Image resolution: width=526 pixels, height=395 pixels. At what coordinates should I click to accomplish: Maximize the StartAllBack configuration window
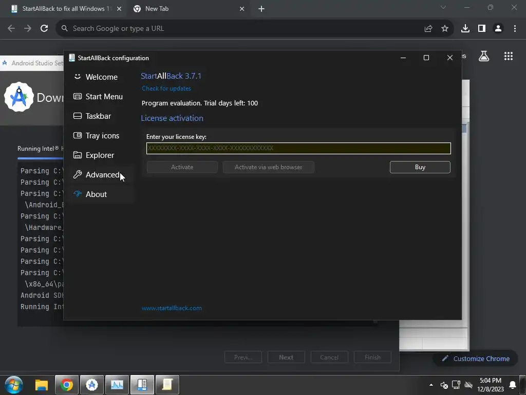click(x=426, y=58)
